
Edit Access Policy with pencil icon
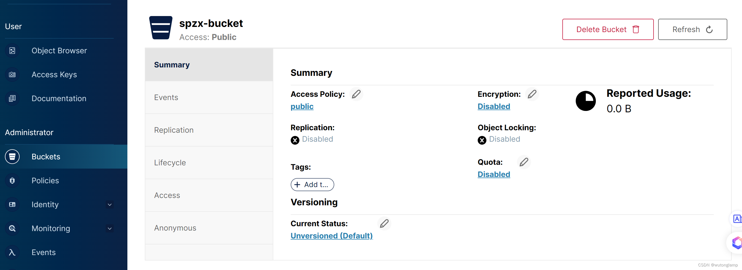pos(356,94)
